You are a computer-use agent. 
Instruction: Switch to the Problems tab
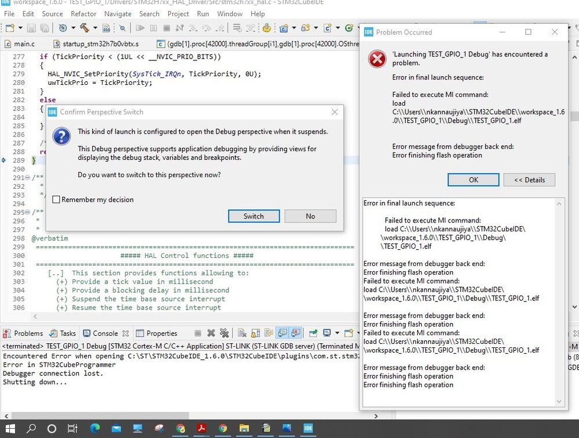tap(23, 333)
